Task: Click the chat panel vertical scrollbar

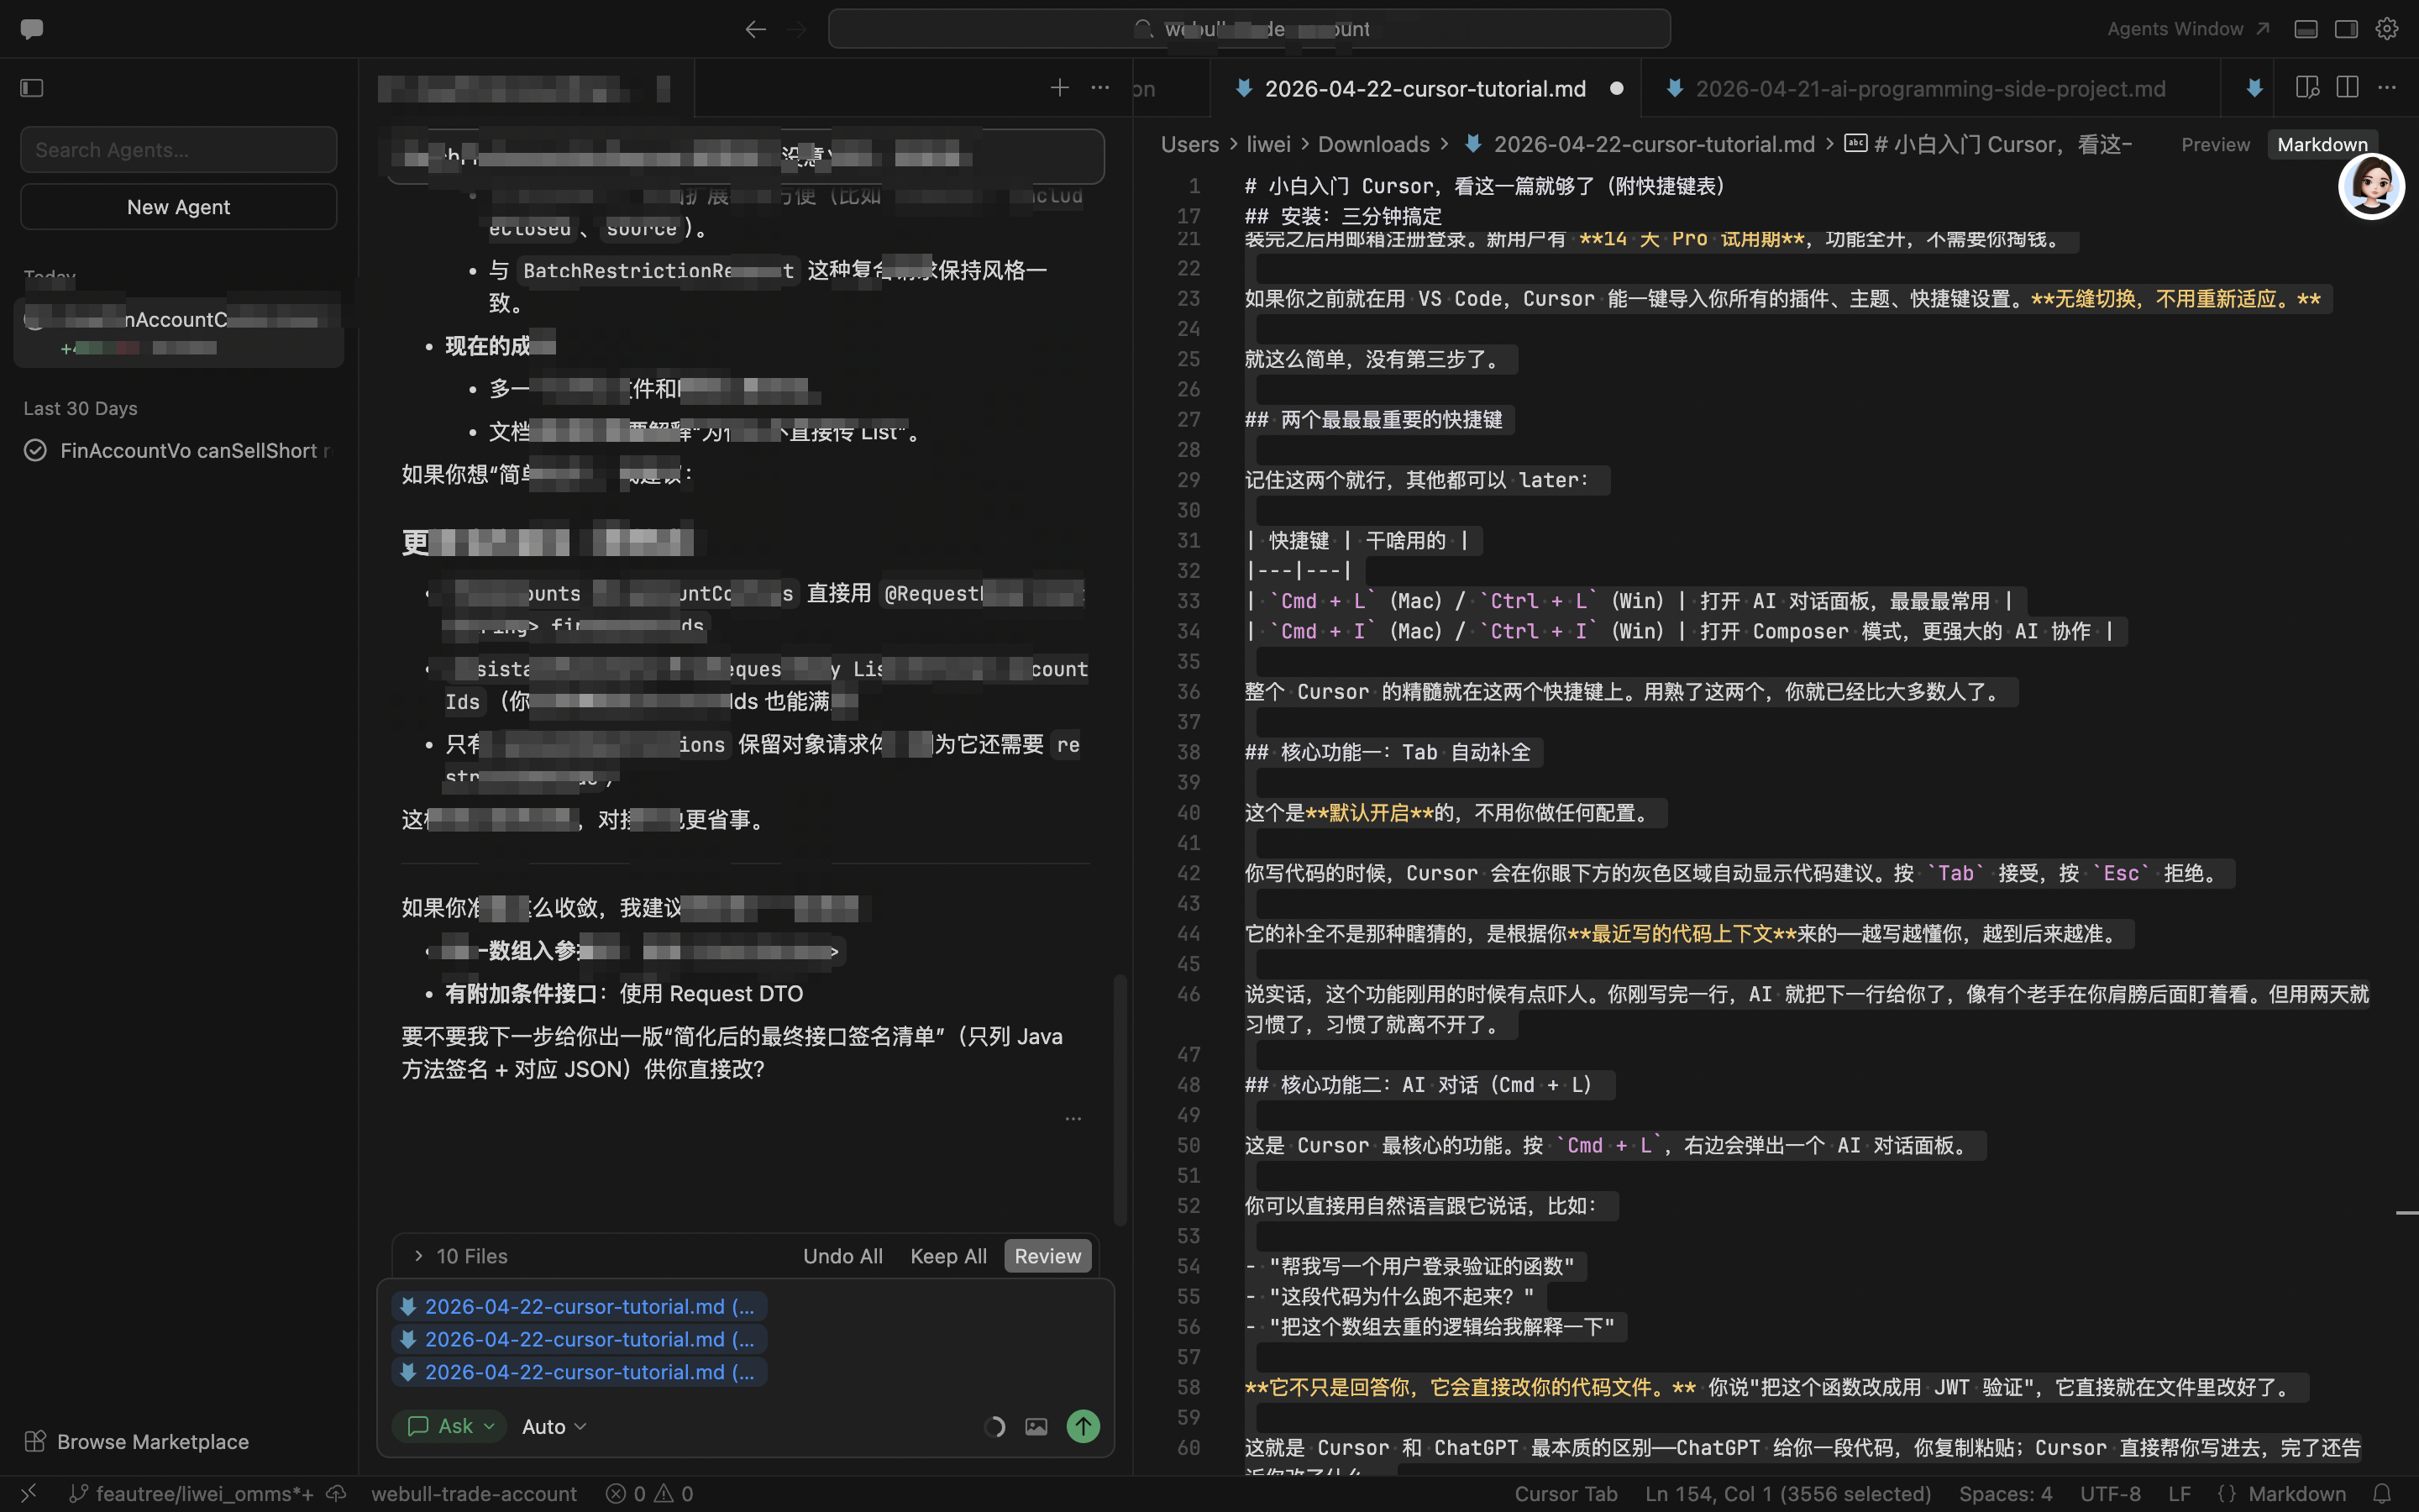Action: click(1120, 1100)
